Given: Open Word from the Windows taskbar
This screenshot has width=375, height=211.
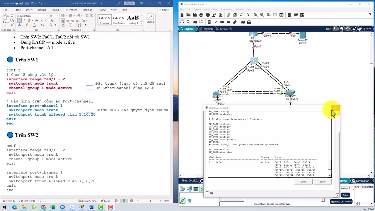Looking at the screenshot, I should click(x=91, y=207).
